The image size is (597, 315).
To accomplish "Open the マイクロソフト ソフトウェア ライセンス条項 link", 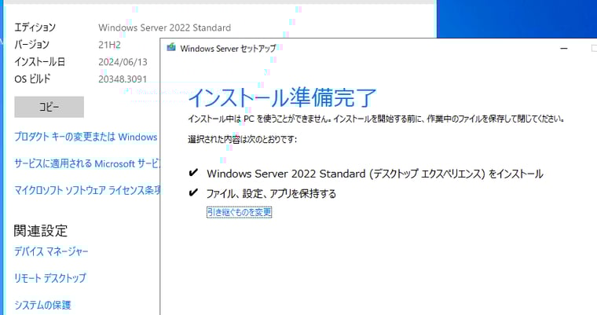I will point(87,190).
